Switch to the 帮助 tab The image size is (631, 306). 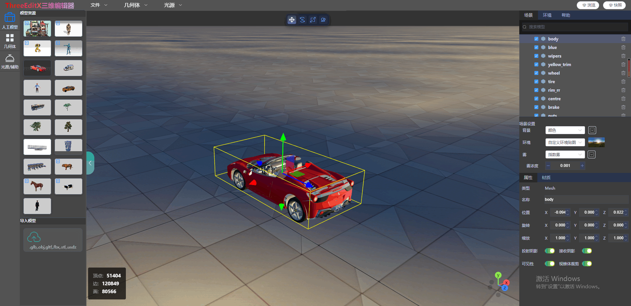[566, 15]
